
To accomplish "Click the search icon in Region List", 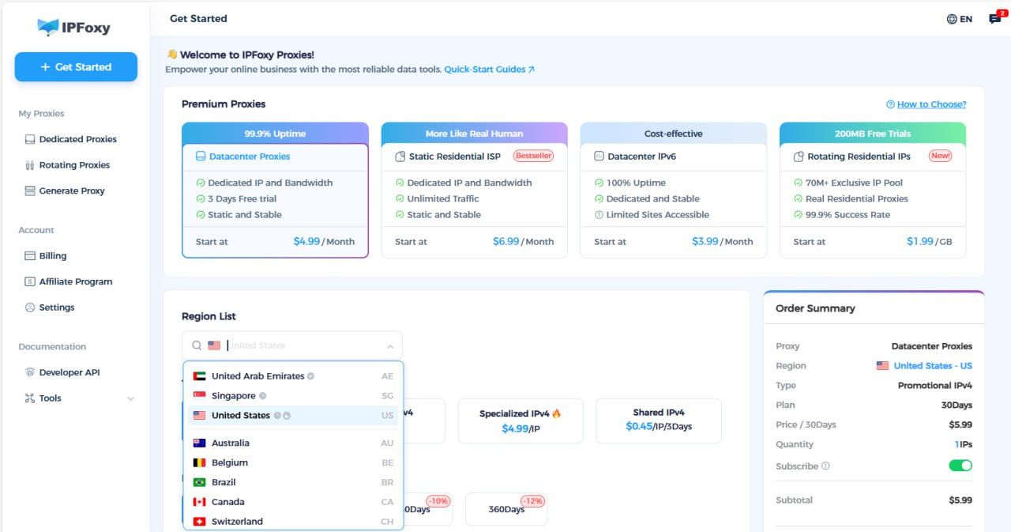I will [x=197, y=345].
